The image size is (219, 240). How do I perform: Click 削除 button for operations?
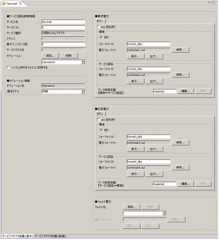(x=69, y=56)
